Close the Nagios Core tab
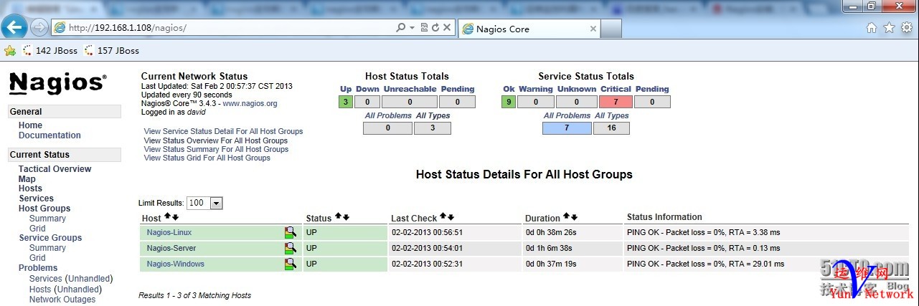 tap(593, 29)
